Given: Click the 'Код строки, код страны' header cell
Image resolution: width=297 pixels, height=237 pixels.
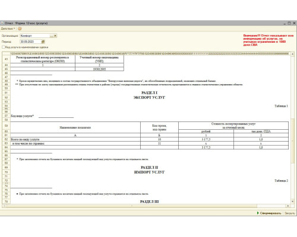Looking at the screenshot, I should (159, 127).
